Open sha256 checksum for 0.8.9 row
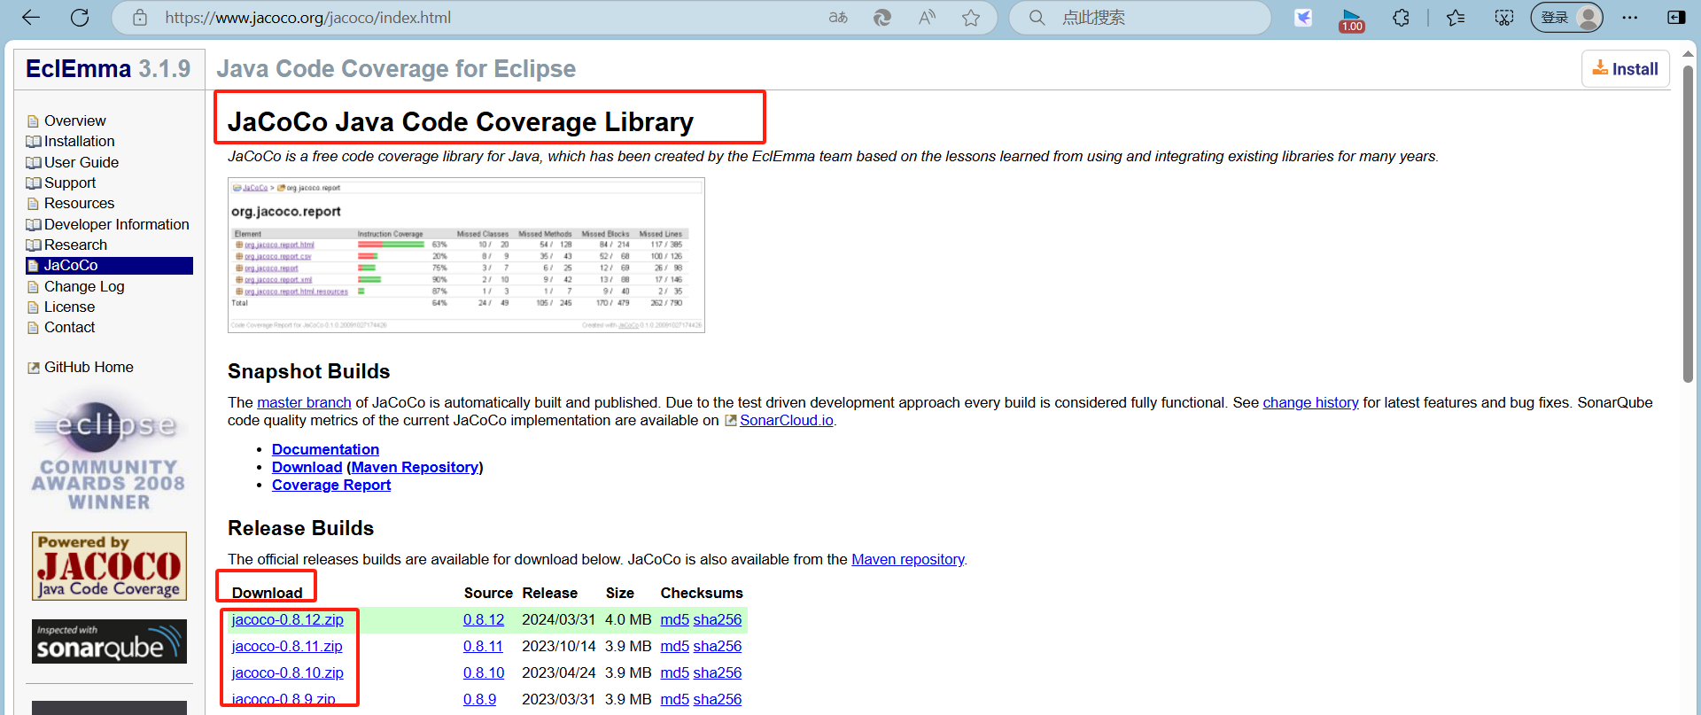The height and width of the screenshot is (715, 1701). point(717,699)
